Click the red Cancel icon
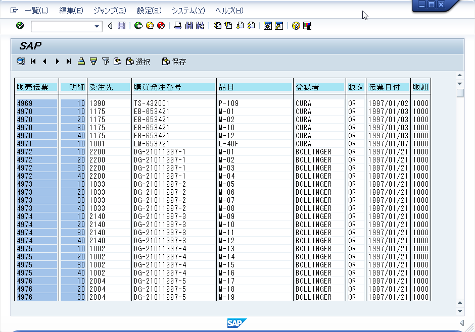475x332 pixels. coord(161,26)
